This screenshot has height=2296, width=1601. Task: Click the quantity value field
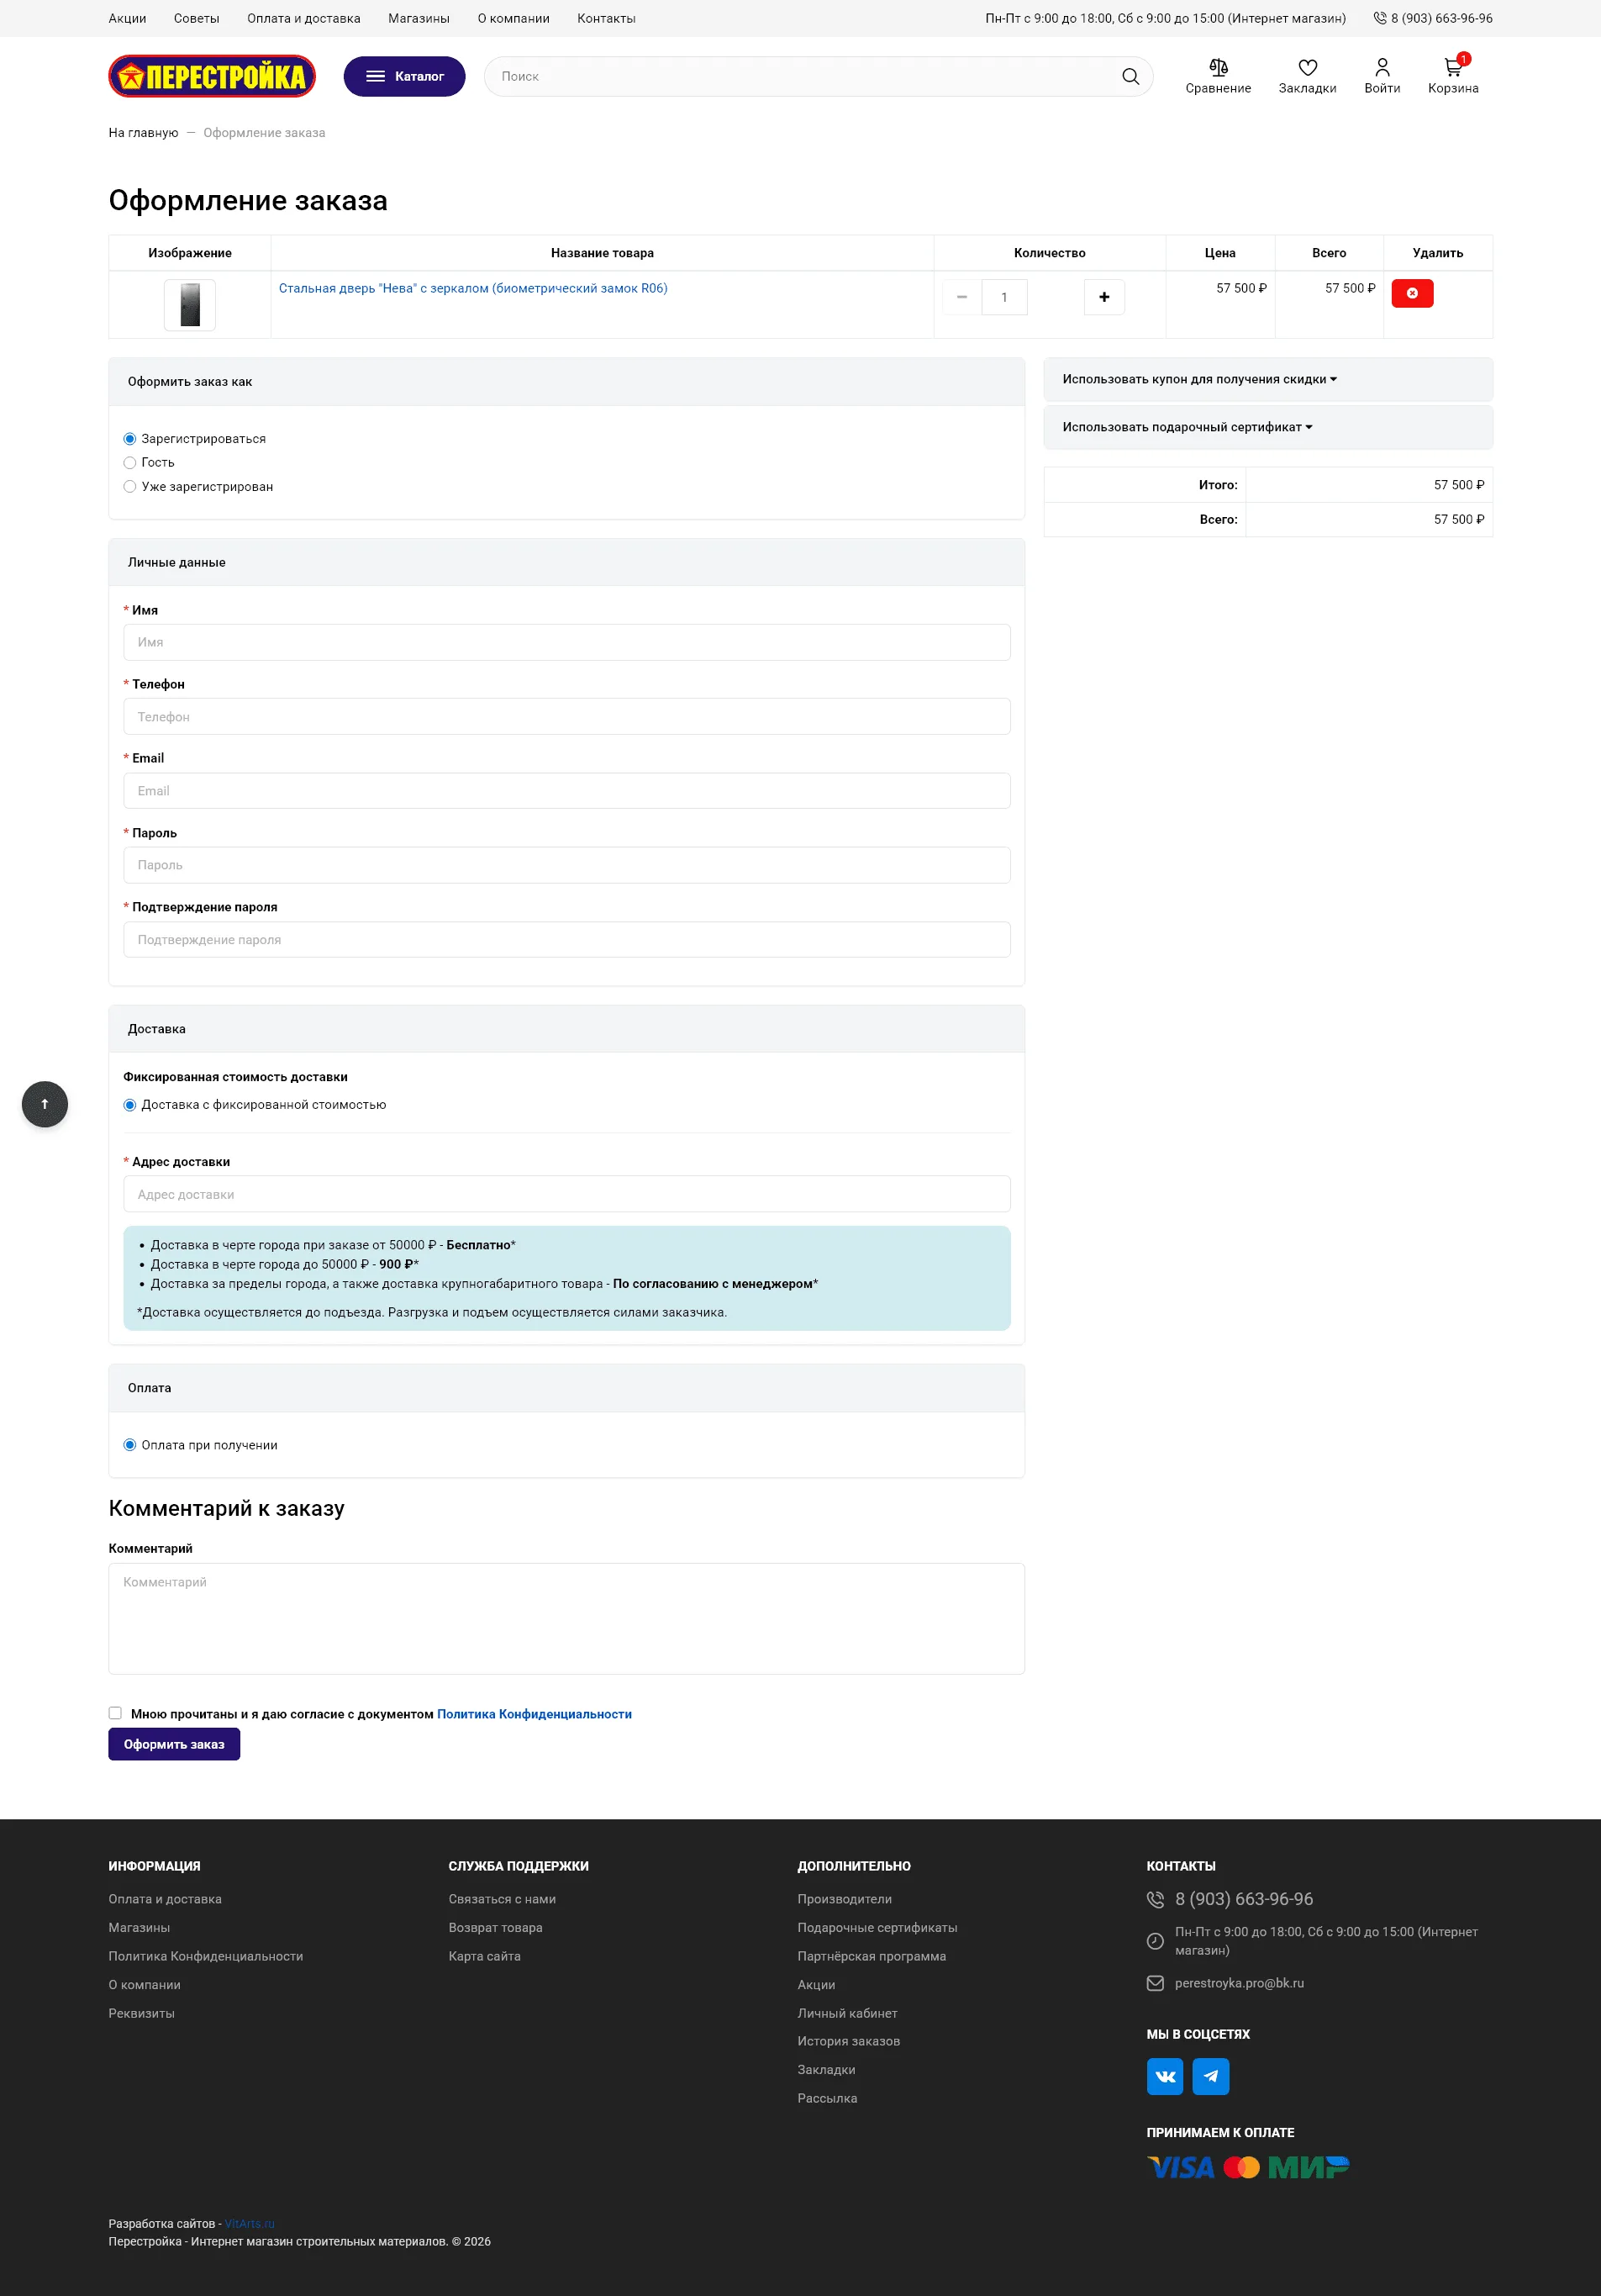coord(1004,297)
